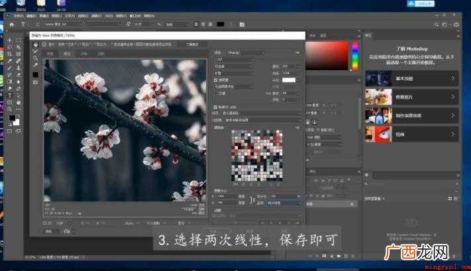Open the 绘画 tutorial card

coord(412,135)
